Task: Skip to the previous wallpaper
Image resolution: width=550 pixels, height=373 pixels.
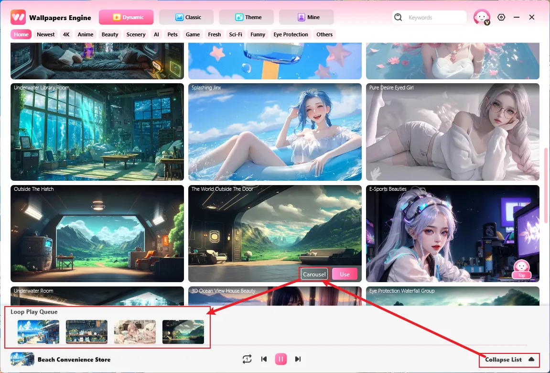Action: 264,359
